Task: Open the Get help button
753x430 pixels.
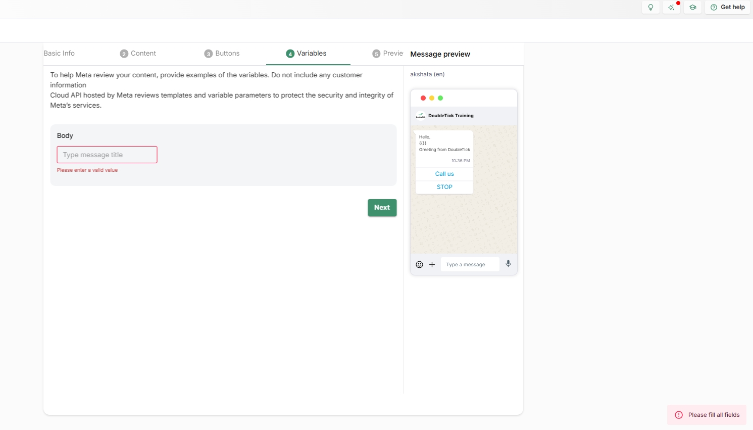Action: (727, 7)
